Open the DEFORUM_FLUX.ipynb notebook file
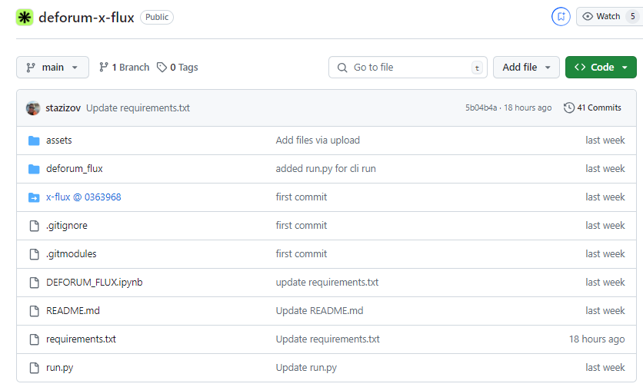Screen dimensions: 643x387 tap(94, 283)
